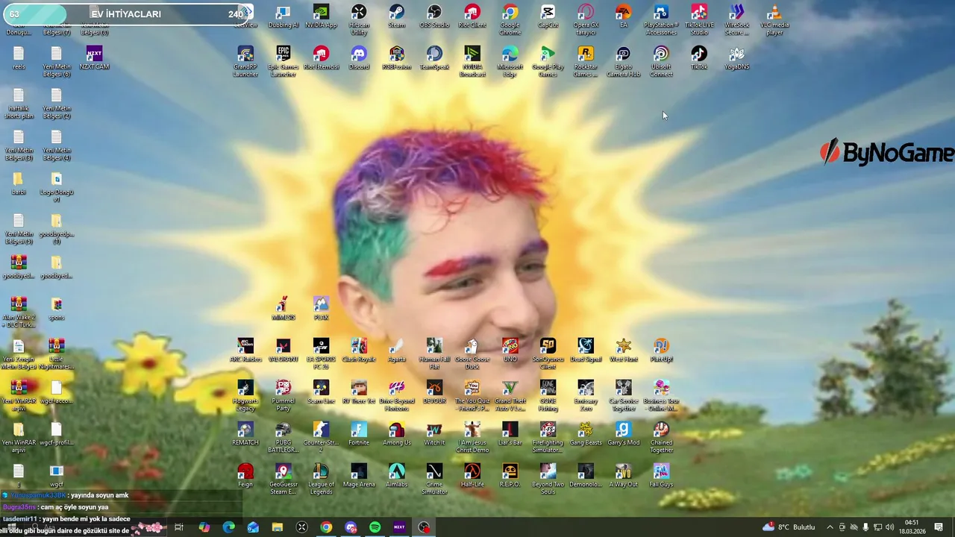Select the NVIDIA App shortcut
Viewport: 955px width, 537px height.
pyautogui.click(x=321, y=16)
